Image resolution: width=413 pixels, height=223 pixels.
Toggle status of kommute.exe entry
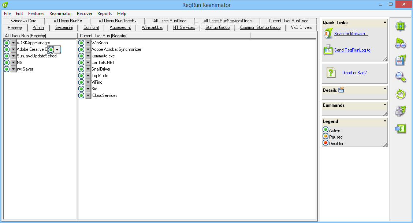[81, 56]
